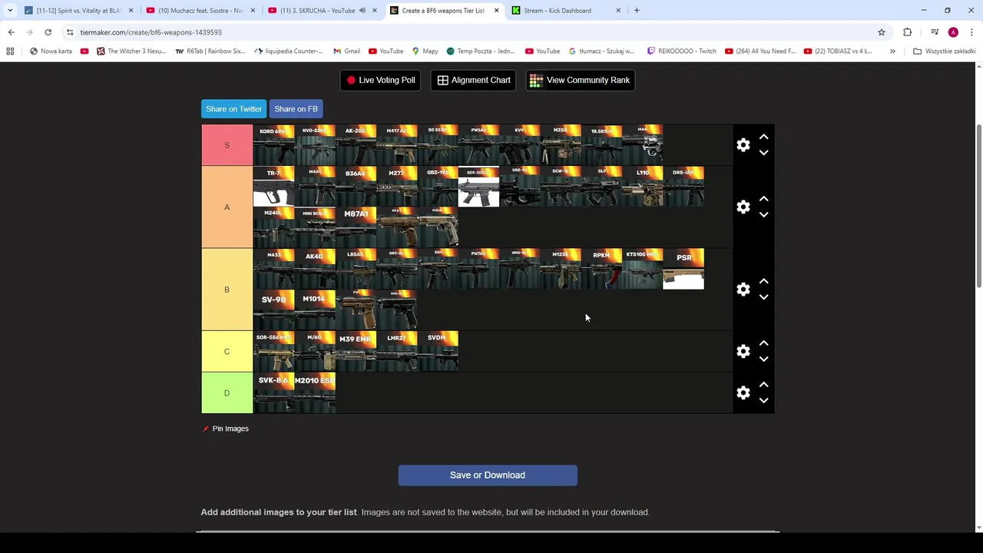Move D tier row down with arrow

point(763,401)
